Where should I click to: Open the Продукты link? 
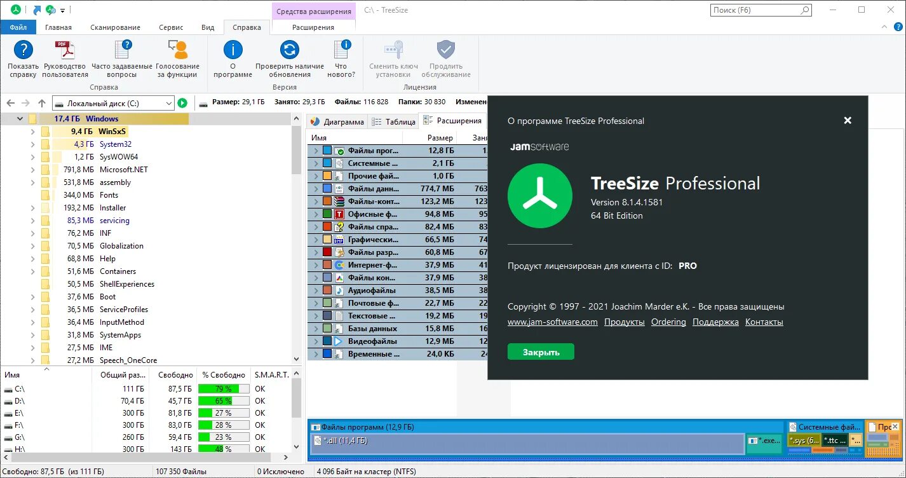pos(625,322)
